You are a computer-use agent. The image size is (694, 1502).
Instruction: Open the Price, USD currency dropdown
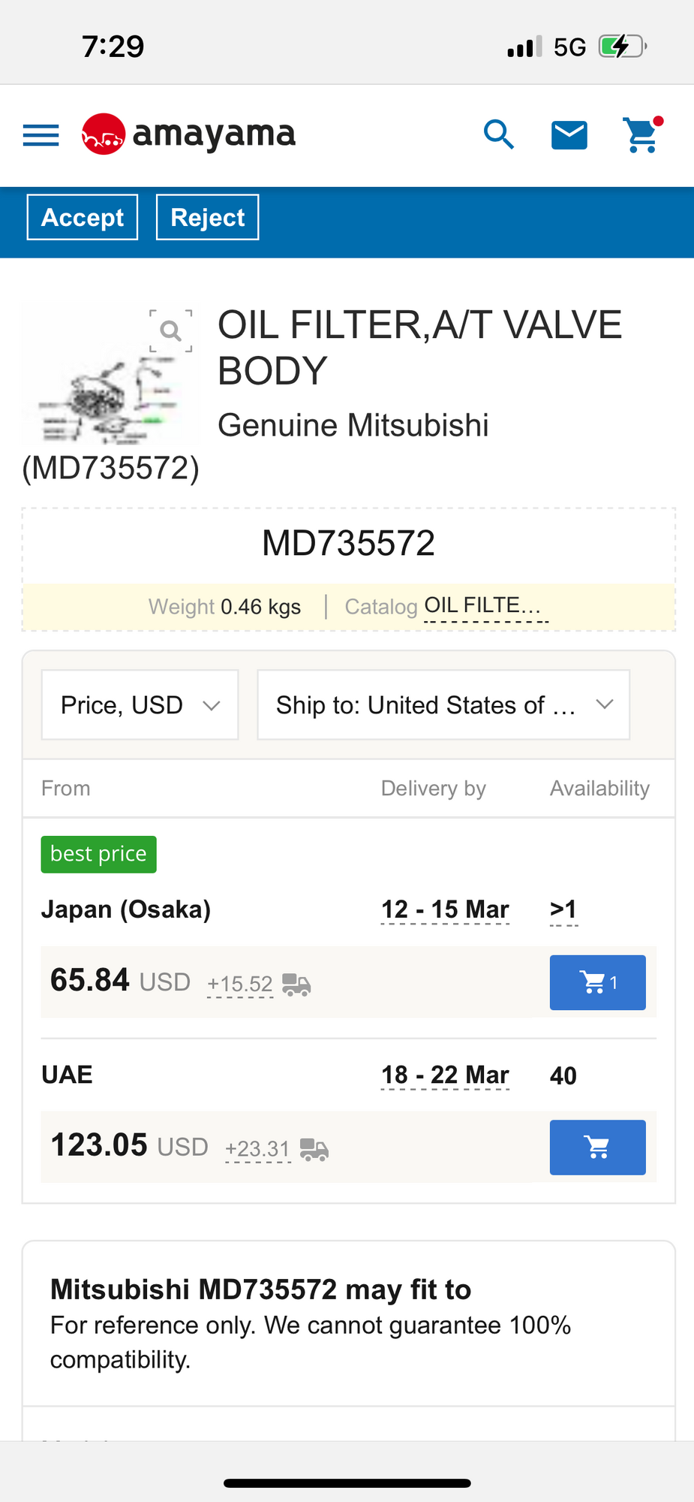pos(140,704)
